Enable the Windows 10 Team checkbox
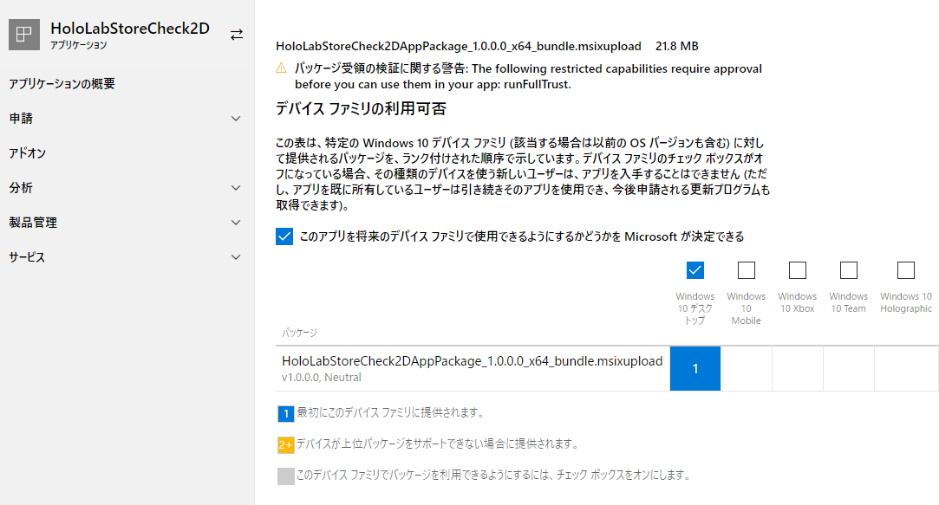 [x=849, y=270]
